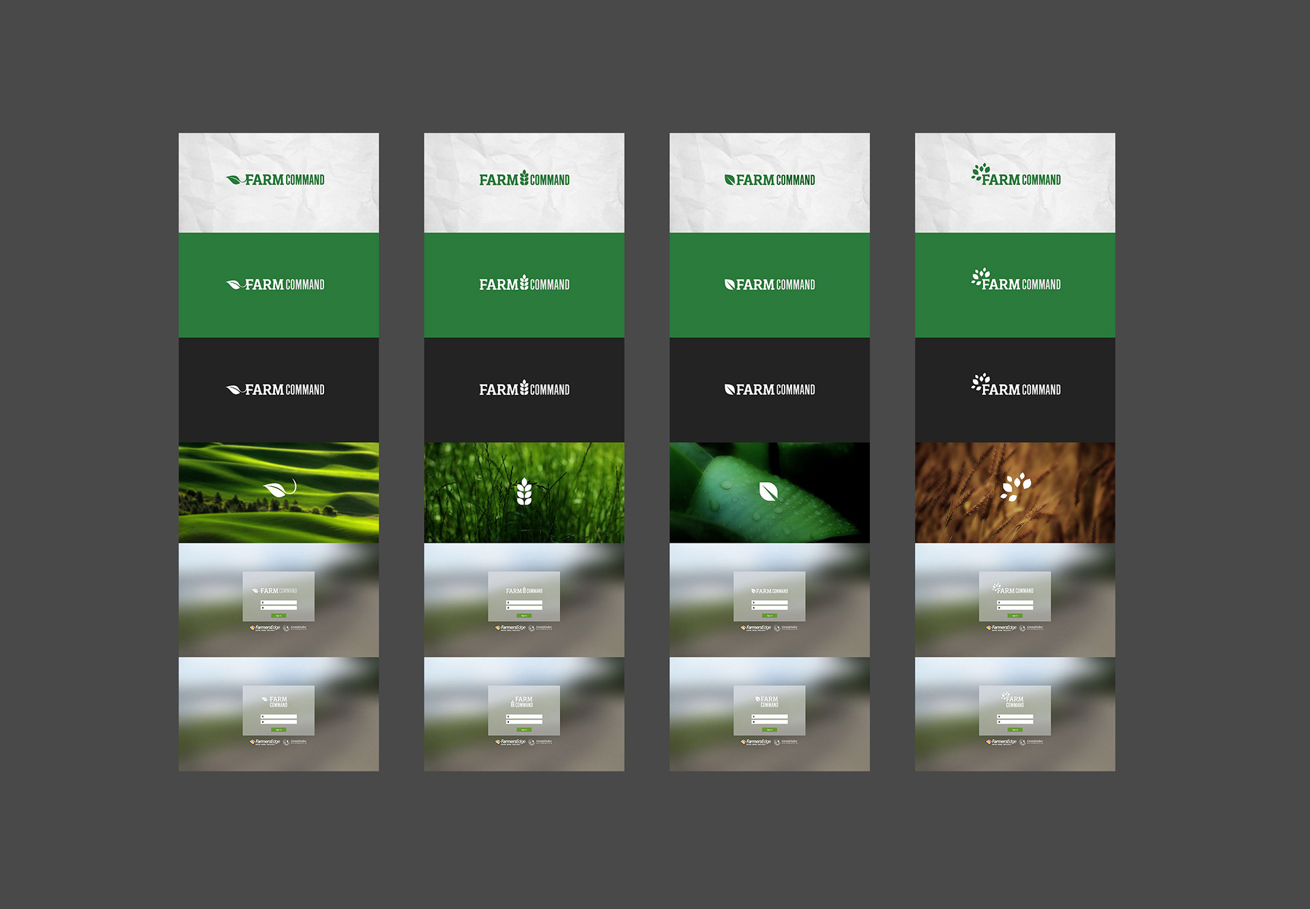Click the stacked wheat logo inside the login box
The image size is (1310, 909).
(x=522, y=702)
